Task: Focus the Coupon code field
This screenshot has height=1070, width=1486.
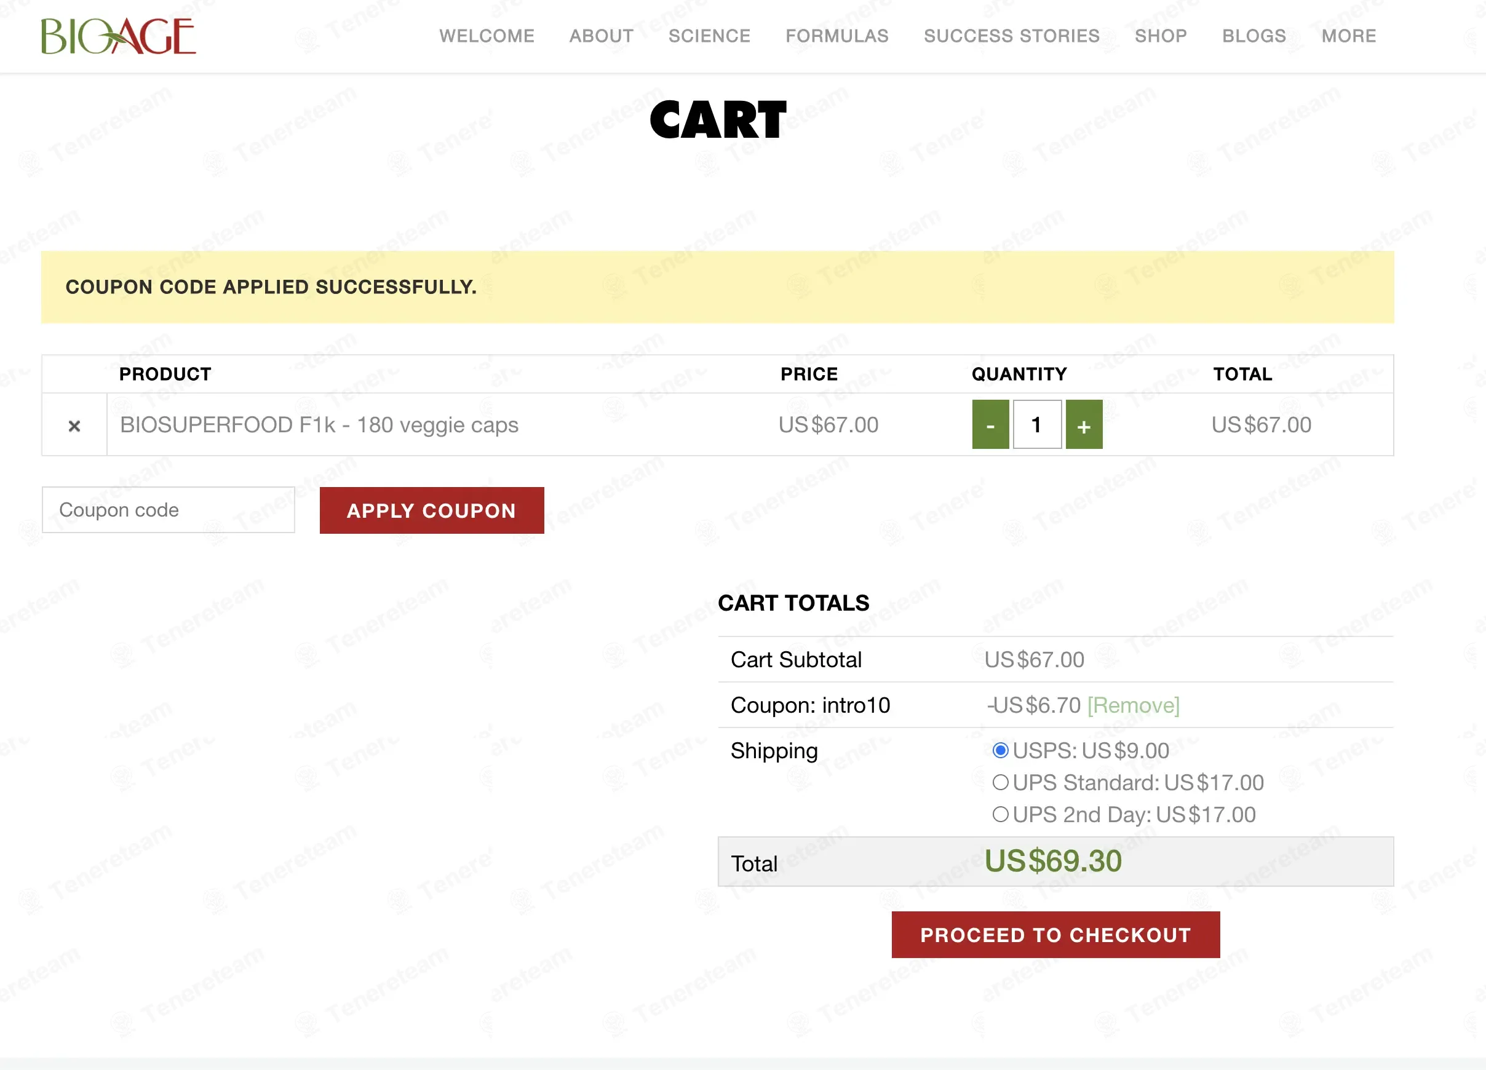Action: [169, 510]
